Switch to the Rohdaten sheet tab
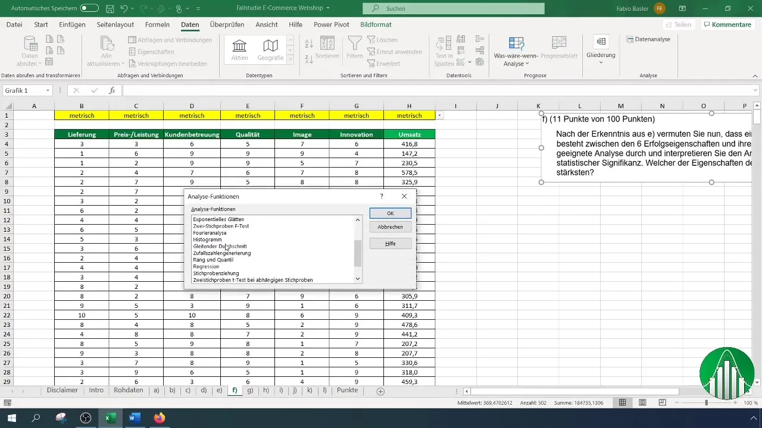This screenshot has height=428, width=762. coord(128,391)
